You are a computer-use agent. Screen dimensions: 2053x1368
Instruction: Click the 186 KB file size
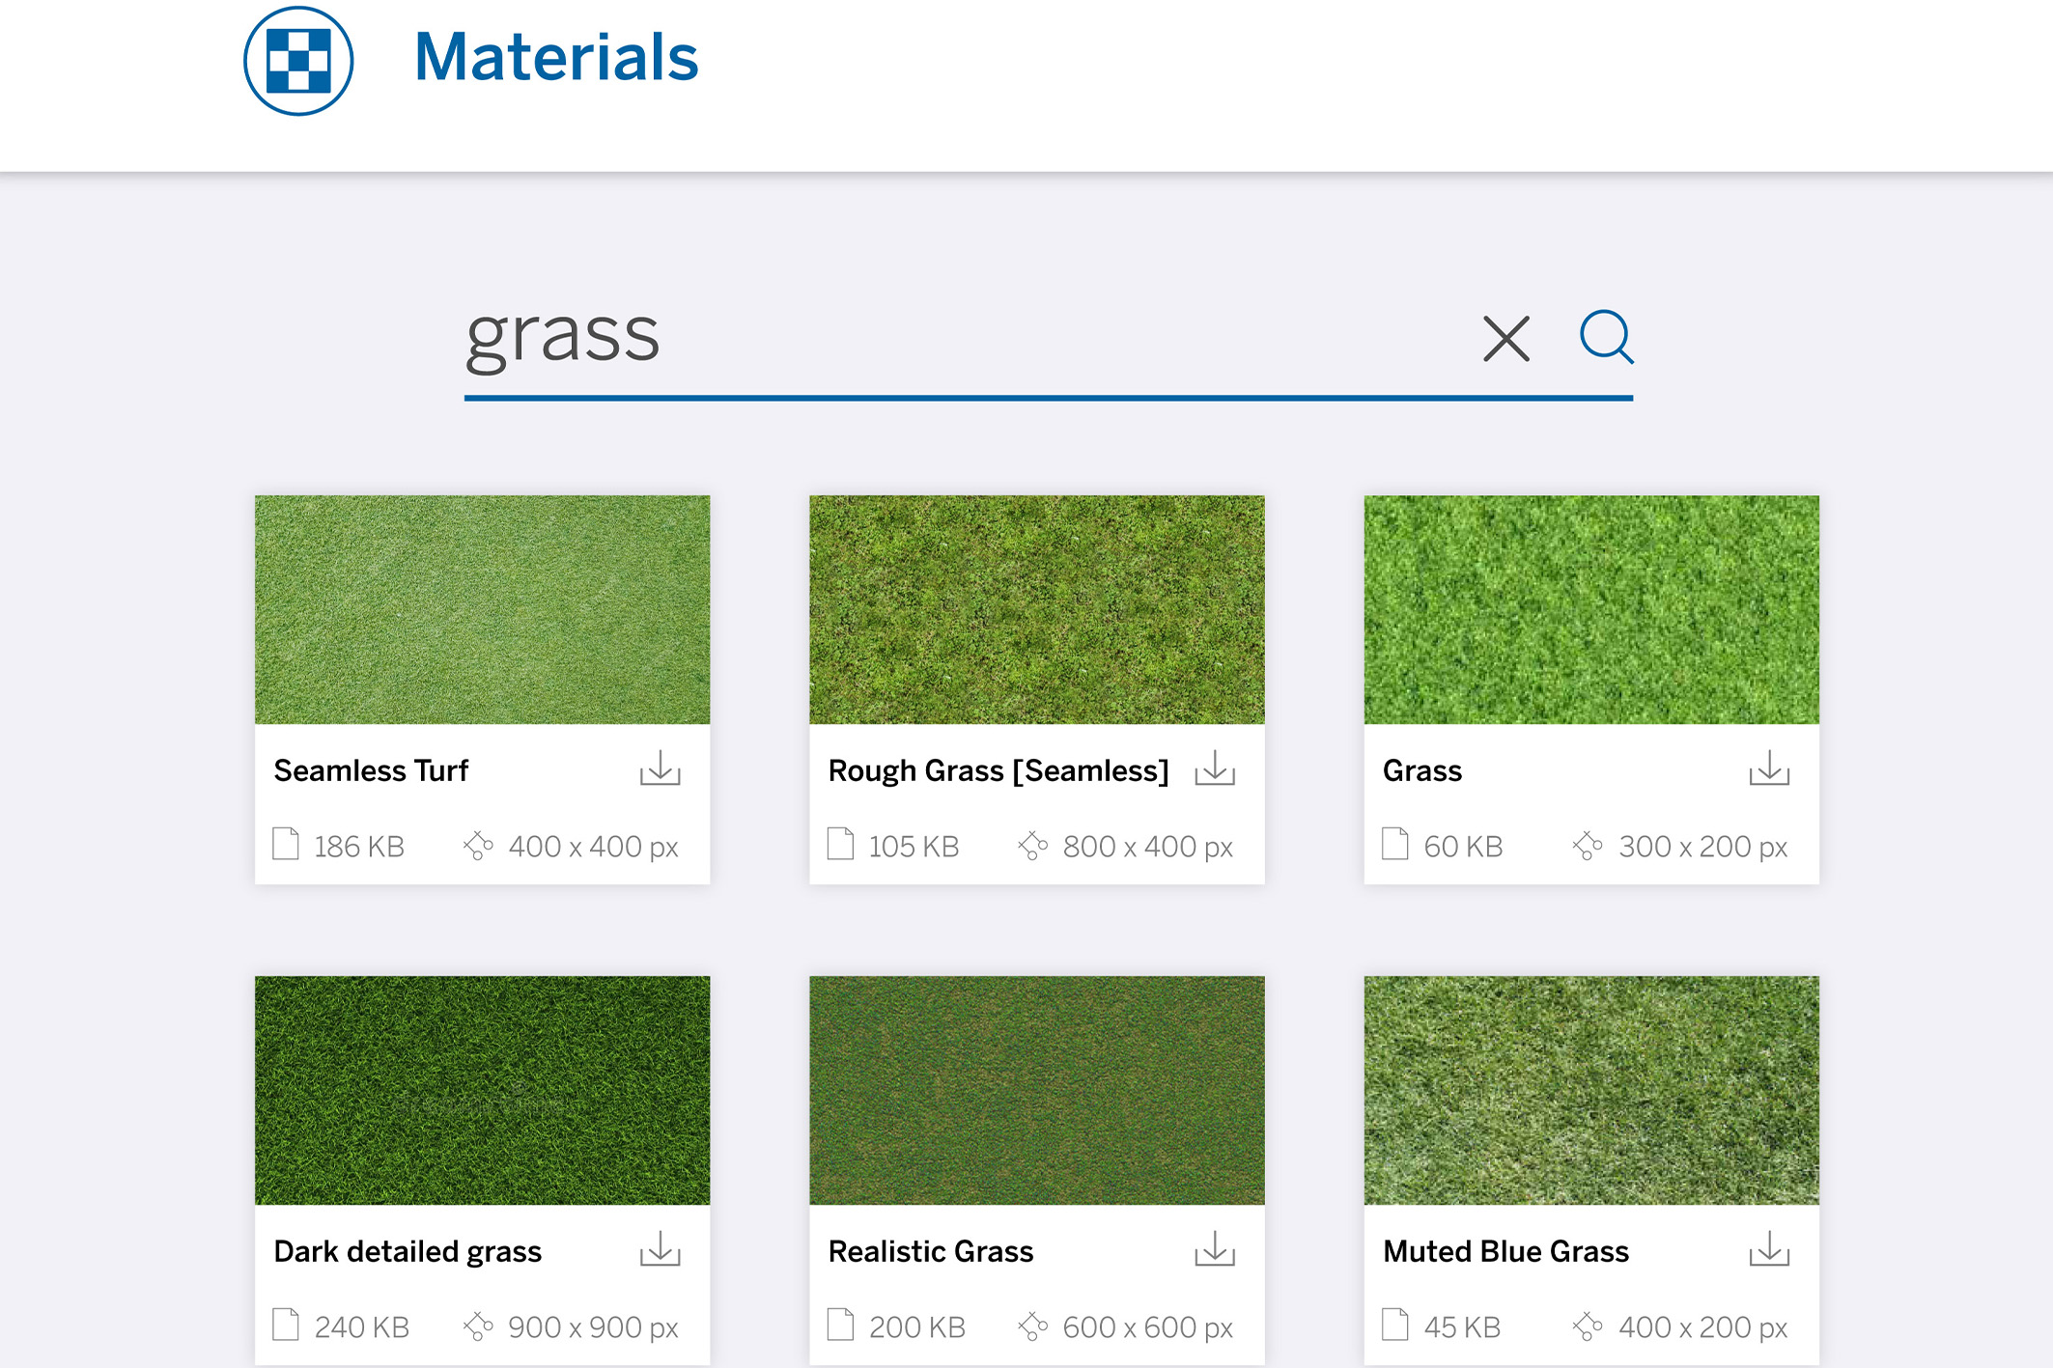(x=359, y=847)
